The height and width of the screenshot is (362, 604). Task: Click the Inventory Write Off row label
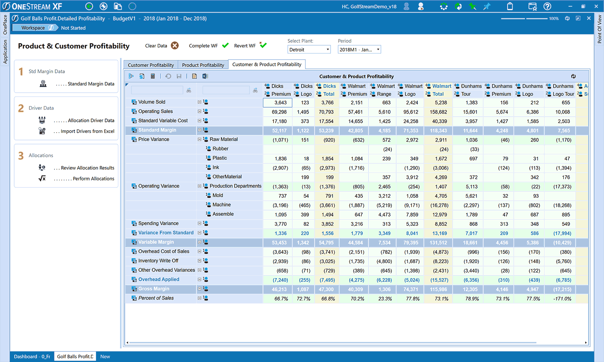coord(158,261)
